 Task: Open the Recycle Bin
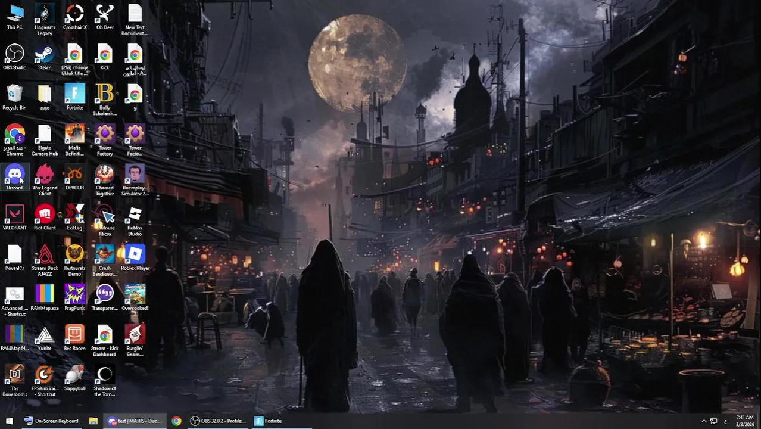click(x=14, y=97)
